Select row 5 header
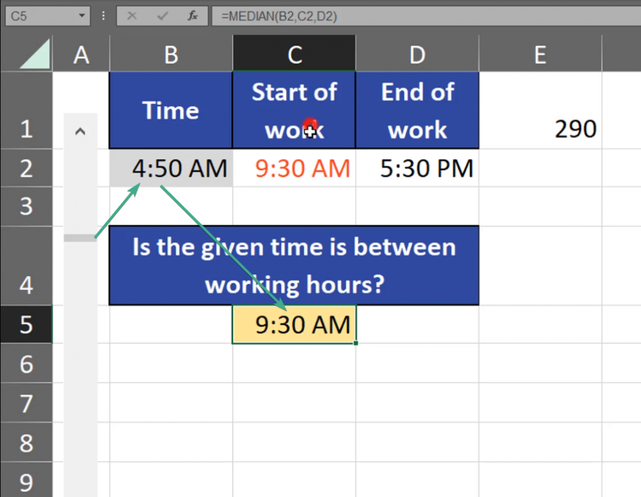 coord(26,324)
